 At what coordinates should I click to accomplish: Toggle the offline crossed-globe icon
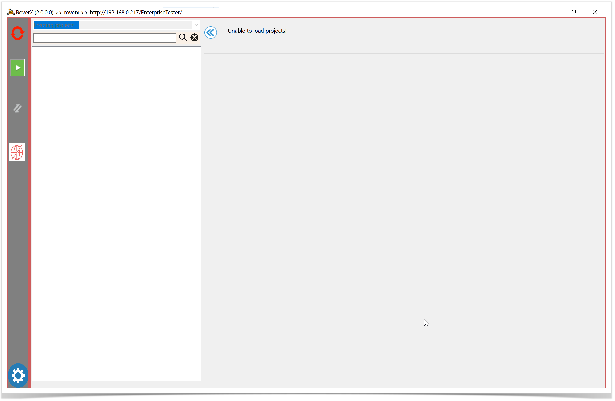(17, 152)
